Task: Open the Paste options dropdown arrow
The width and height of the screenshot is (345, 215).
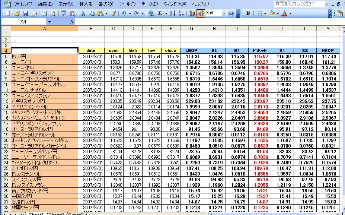Action: pos(106,14)
